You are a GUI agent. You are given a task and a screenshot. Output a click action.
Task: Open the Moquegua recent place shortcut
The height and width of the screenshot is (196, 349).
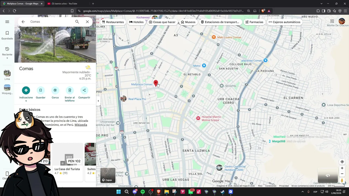(x=7, y=89)
